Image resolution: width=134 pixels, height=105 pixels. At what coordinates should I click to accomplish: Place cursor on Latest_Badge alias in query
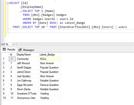pos(75,23)
